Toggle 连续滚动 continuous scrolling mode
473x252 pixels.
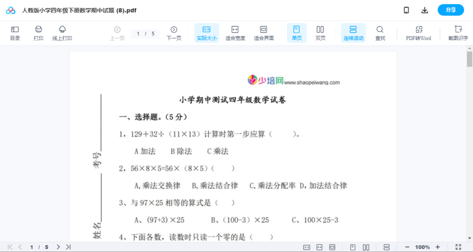click(353, 33)
